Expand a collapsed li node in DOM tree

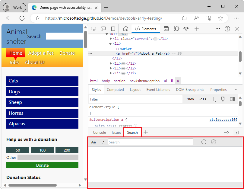point(110,63)
